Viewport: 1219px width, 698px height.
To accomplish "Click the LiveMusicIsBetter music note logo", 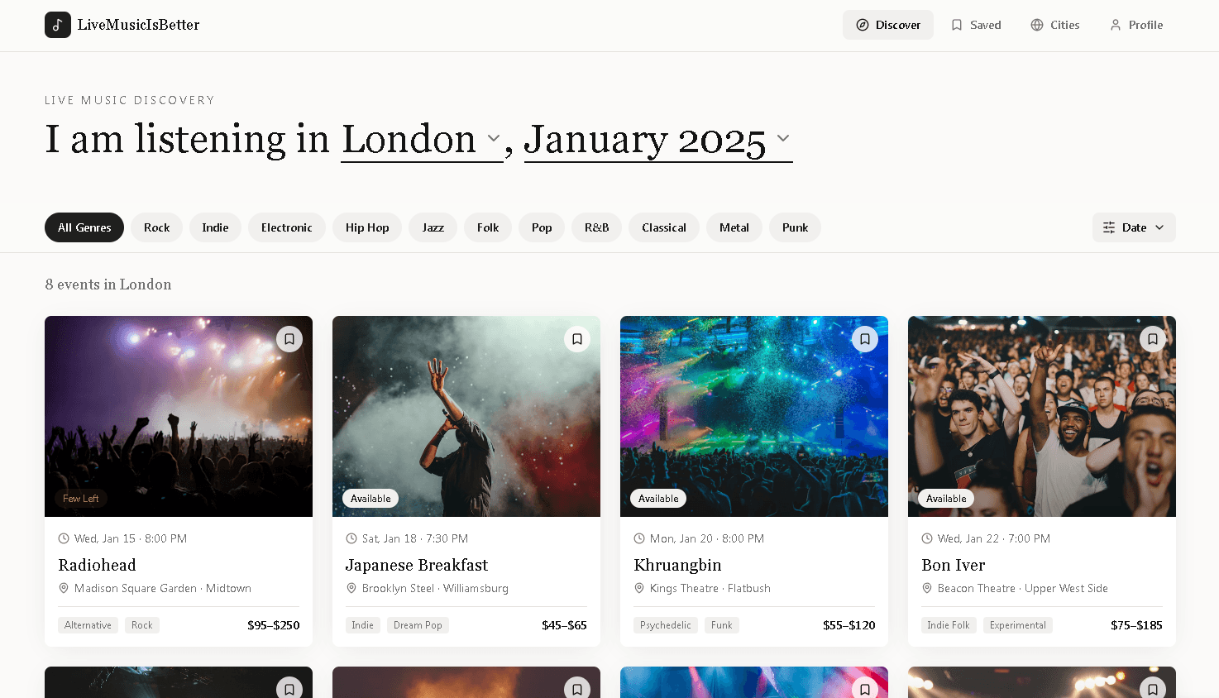I will click(x=58, y=25).
